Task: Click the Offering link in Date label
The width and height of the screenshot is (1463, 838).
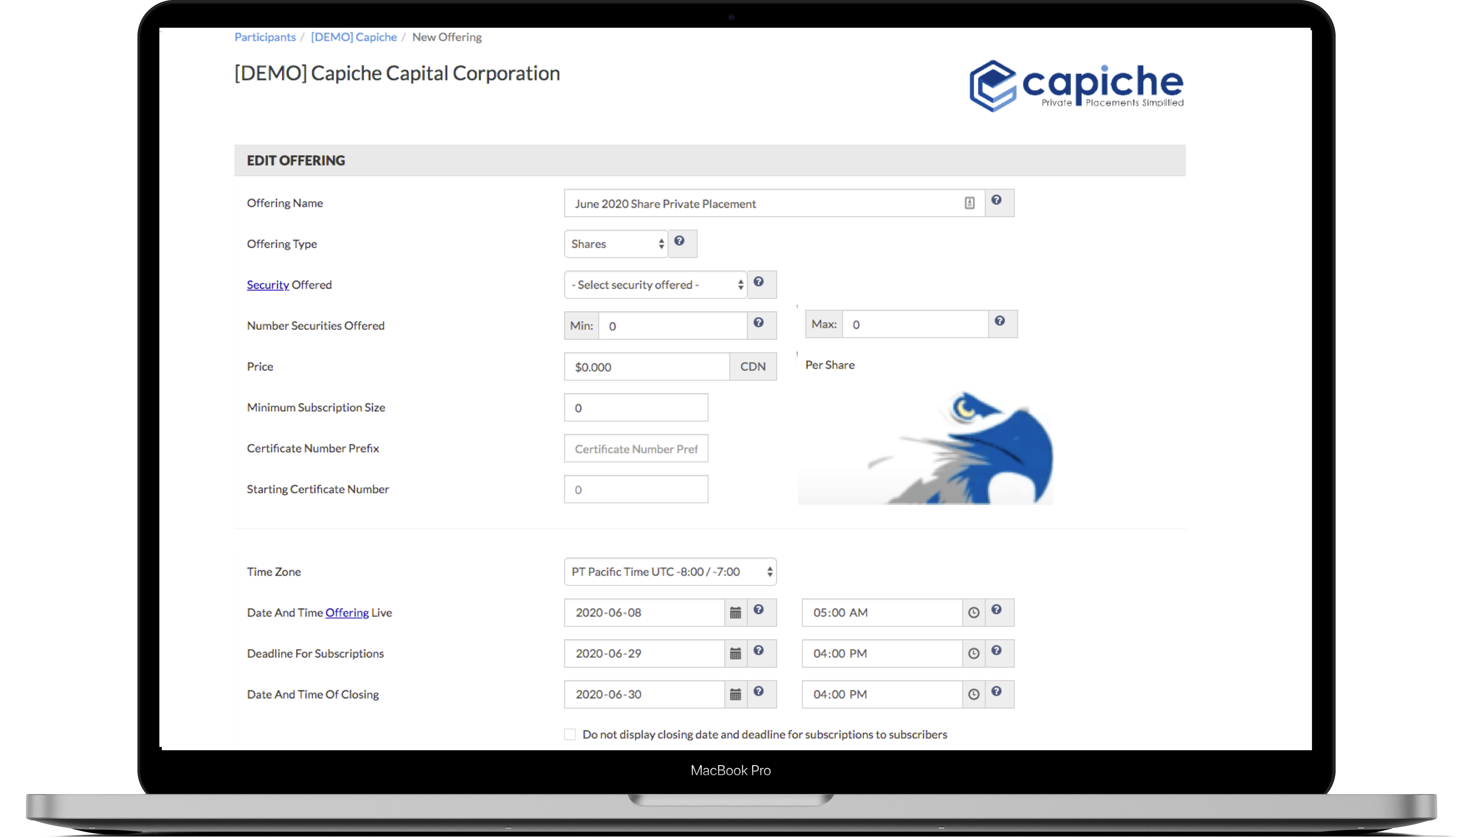Action: [346, 613]
